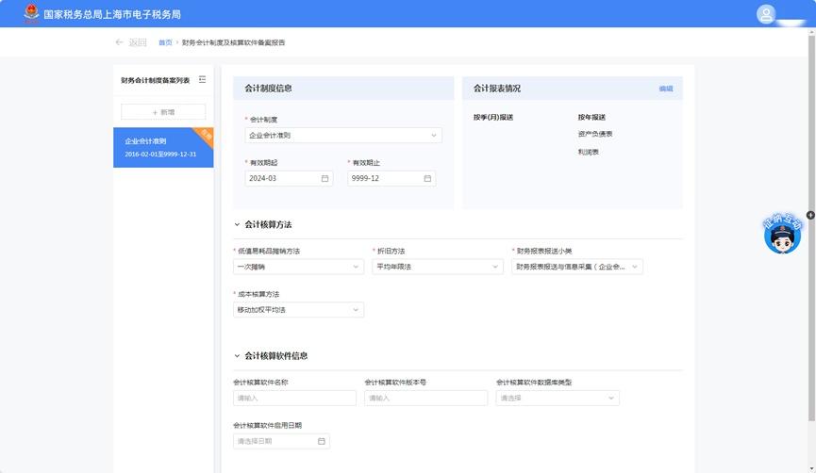Viewport: 816px width, 473px height.
Task: Open the 会计制度 dropdown
Action: coord(343,135)
